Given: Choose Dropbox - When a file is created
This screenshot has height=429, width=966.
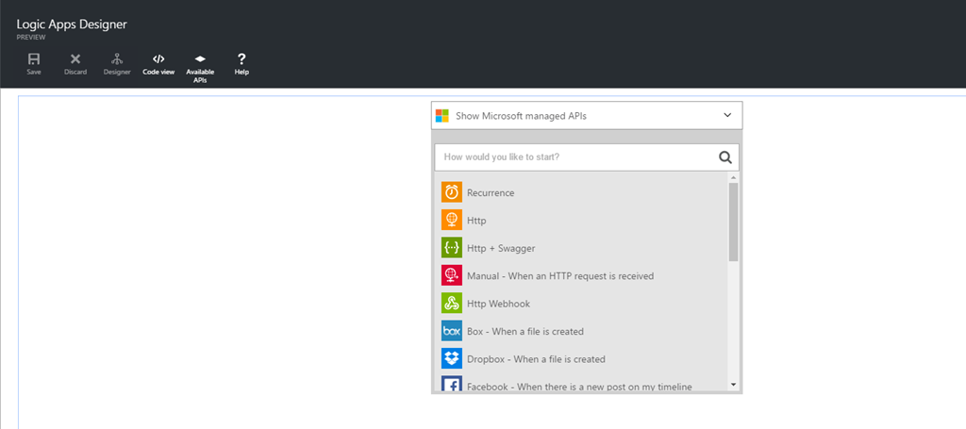Looking at the screenshot, I should click(536, 359).
